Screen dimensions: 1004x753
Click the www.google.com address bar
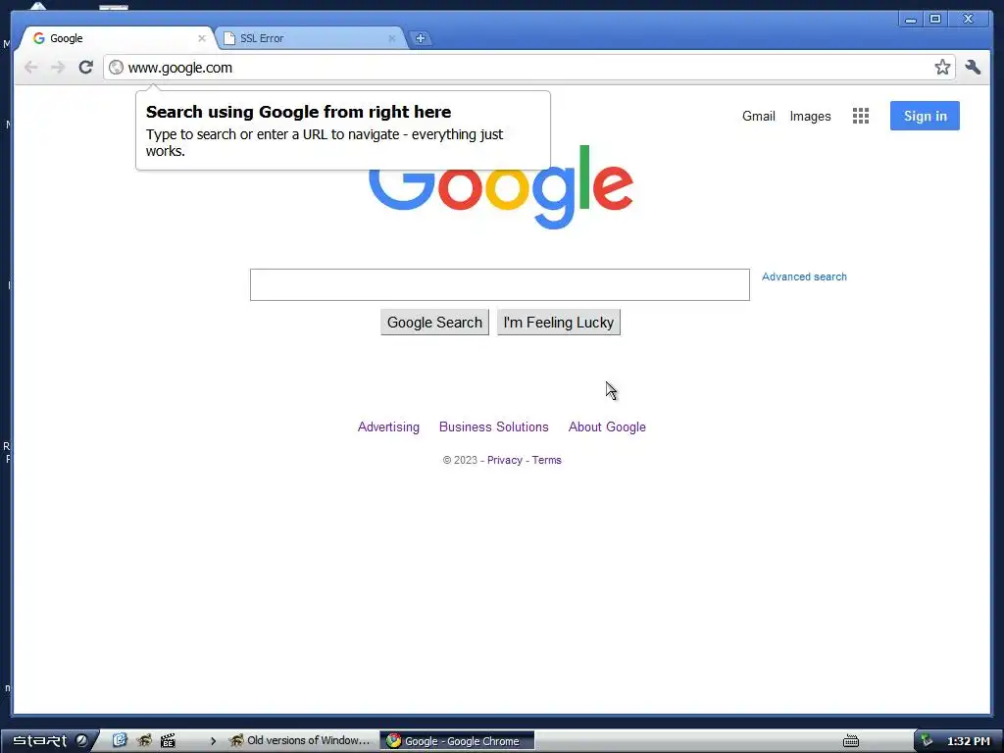coord(528,68)
